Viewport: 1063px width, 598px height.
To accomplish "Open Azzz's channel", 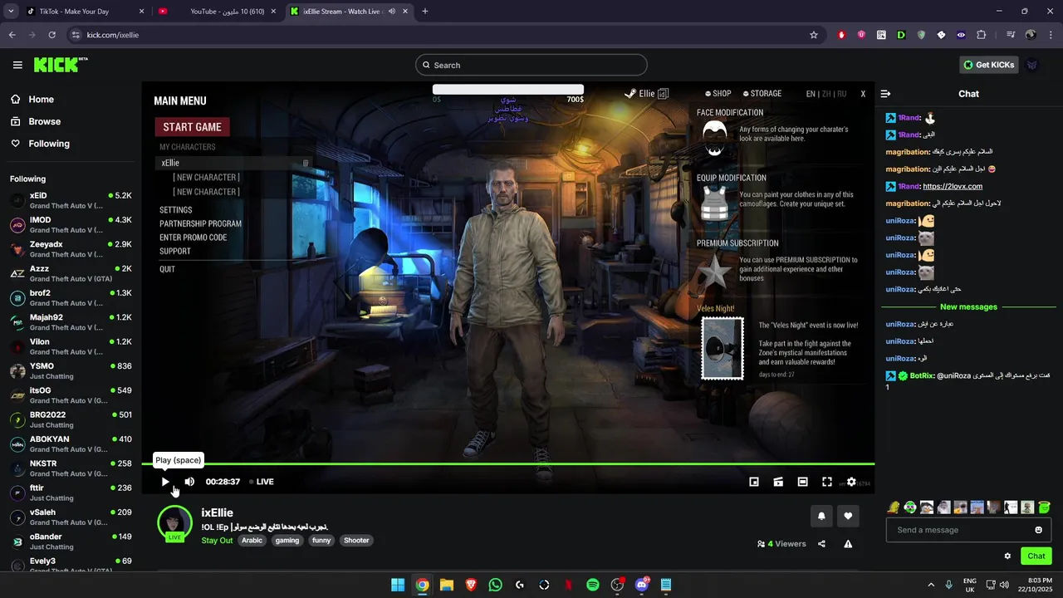I will pyautogui.click(x=71, y=273).
